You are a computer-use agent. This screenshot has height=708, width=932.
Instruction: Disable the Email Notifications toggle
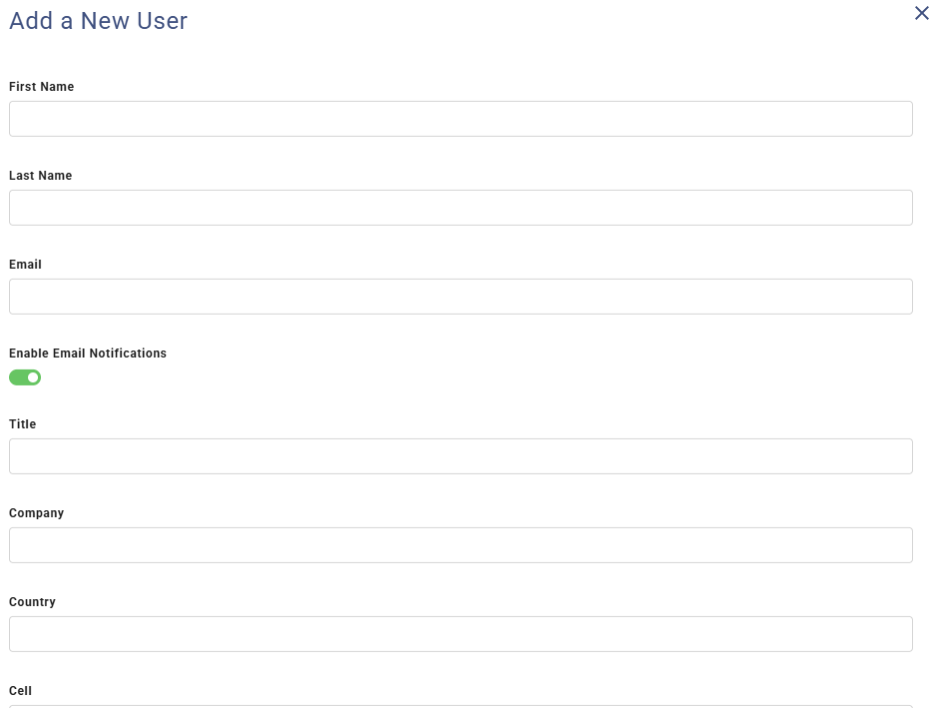tap(24, 376)
